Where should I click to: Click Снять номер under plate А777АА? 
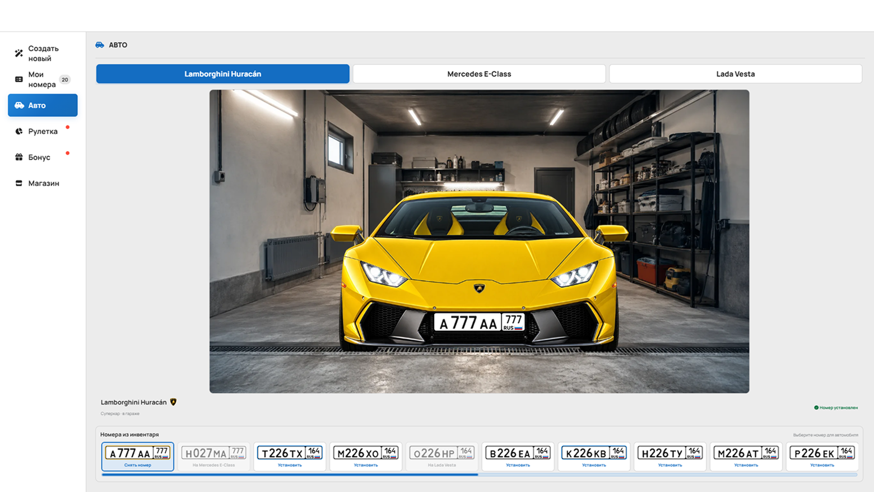pyautogui.click(x=138, y=465)
